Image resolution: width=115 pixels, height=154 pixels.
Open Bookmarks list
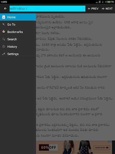coord(18,32)
